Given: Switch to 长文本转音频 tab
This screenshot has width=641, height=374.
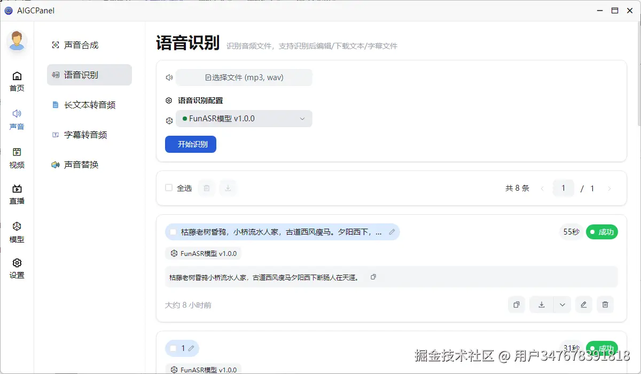Looking at the screenshot, I should 89,105.
